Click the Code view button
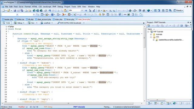The height and width of the screenshot is (109, 194). pyautogui.click(x=7, y=23)
